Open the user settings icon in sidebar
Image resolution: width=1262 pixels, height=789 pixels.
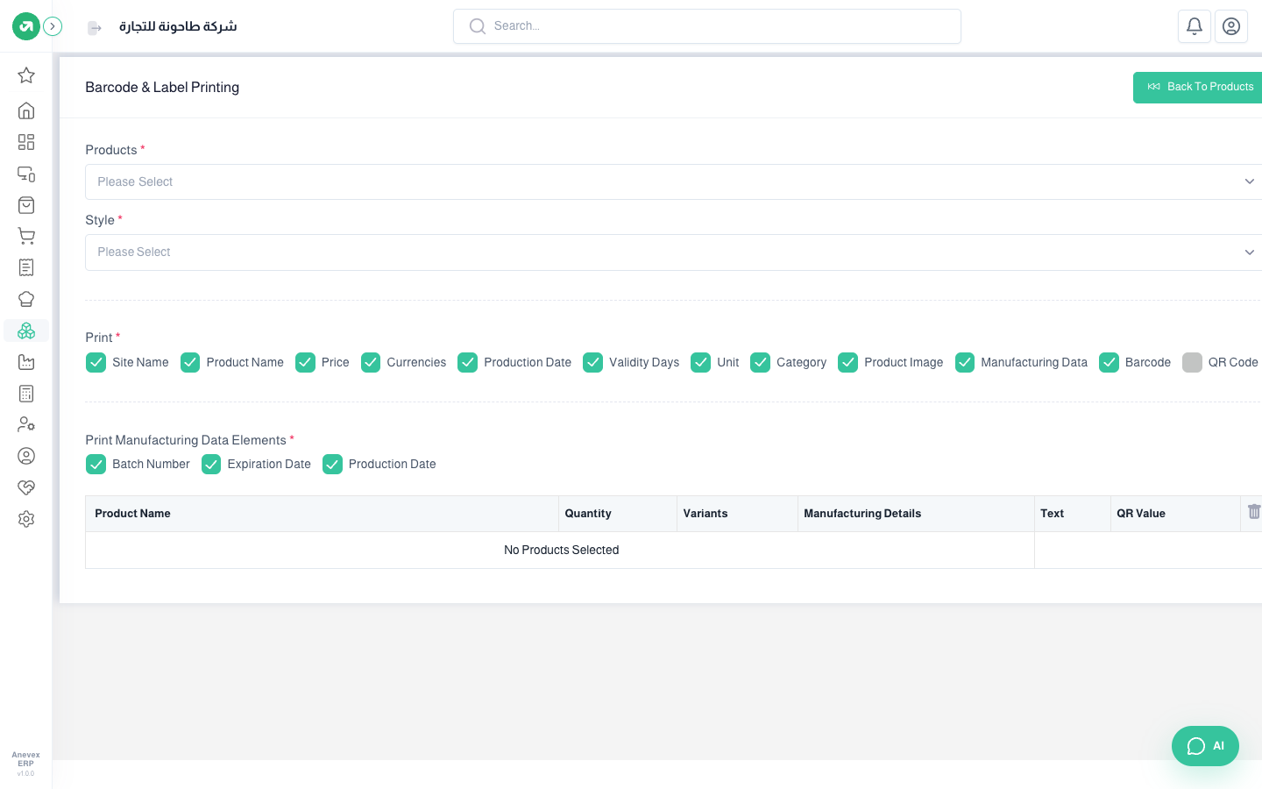click(x=26, y=424)
